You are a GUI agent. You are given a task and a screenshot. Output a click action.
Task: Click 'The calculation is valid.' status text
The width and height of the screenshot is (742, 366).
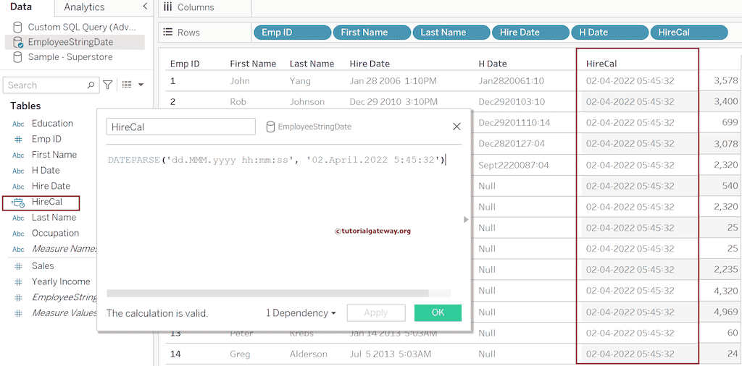pyautogui.click(x=157, y=313)
